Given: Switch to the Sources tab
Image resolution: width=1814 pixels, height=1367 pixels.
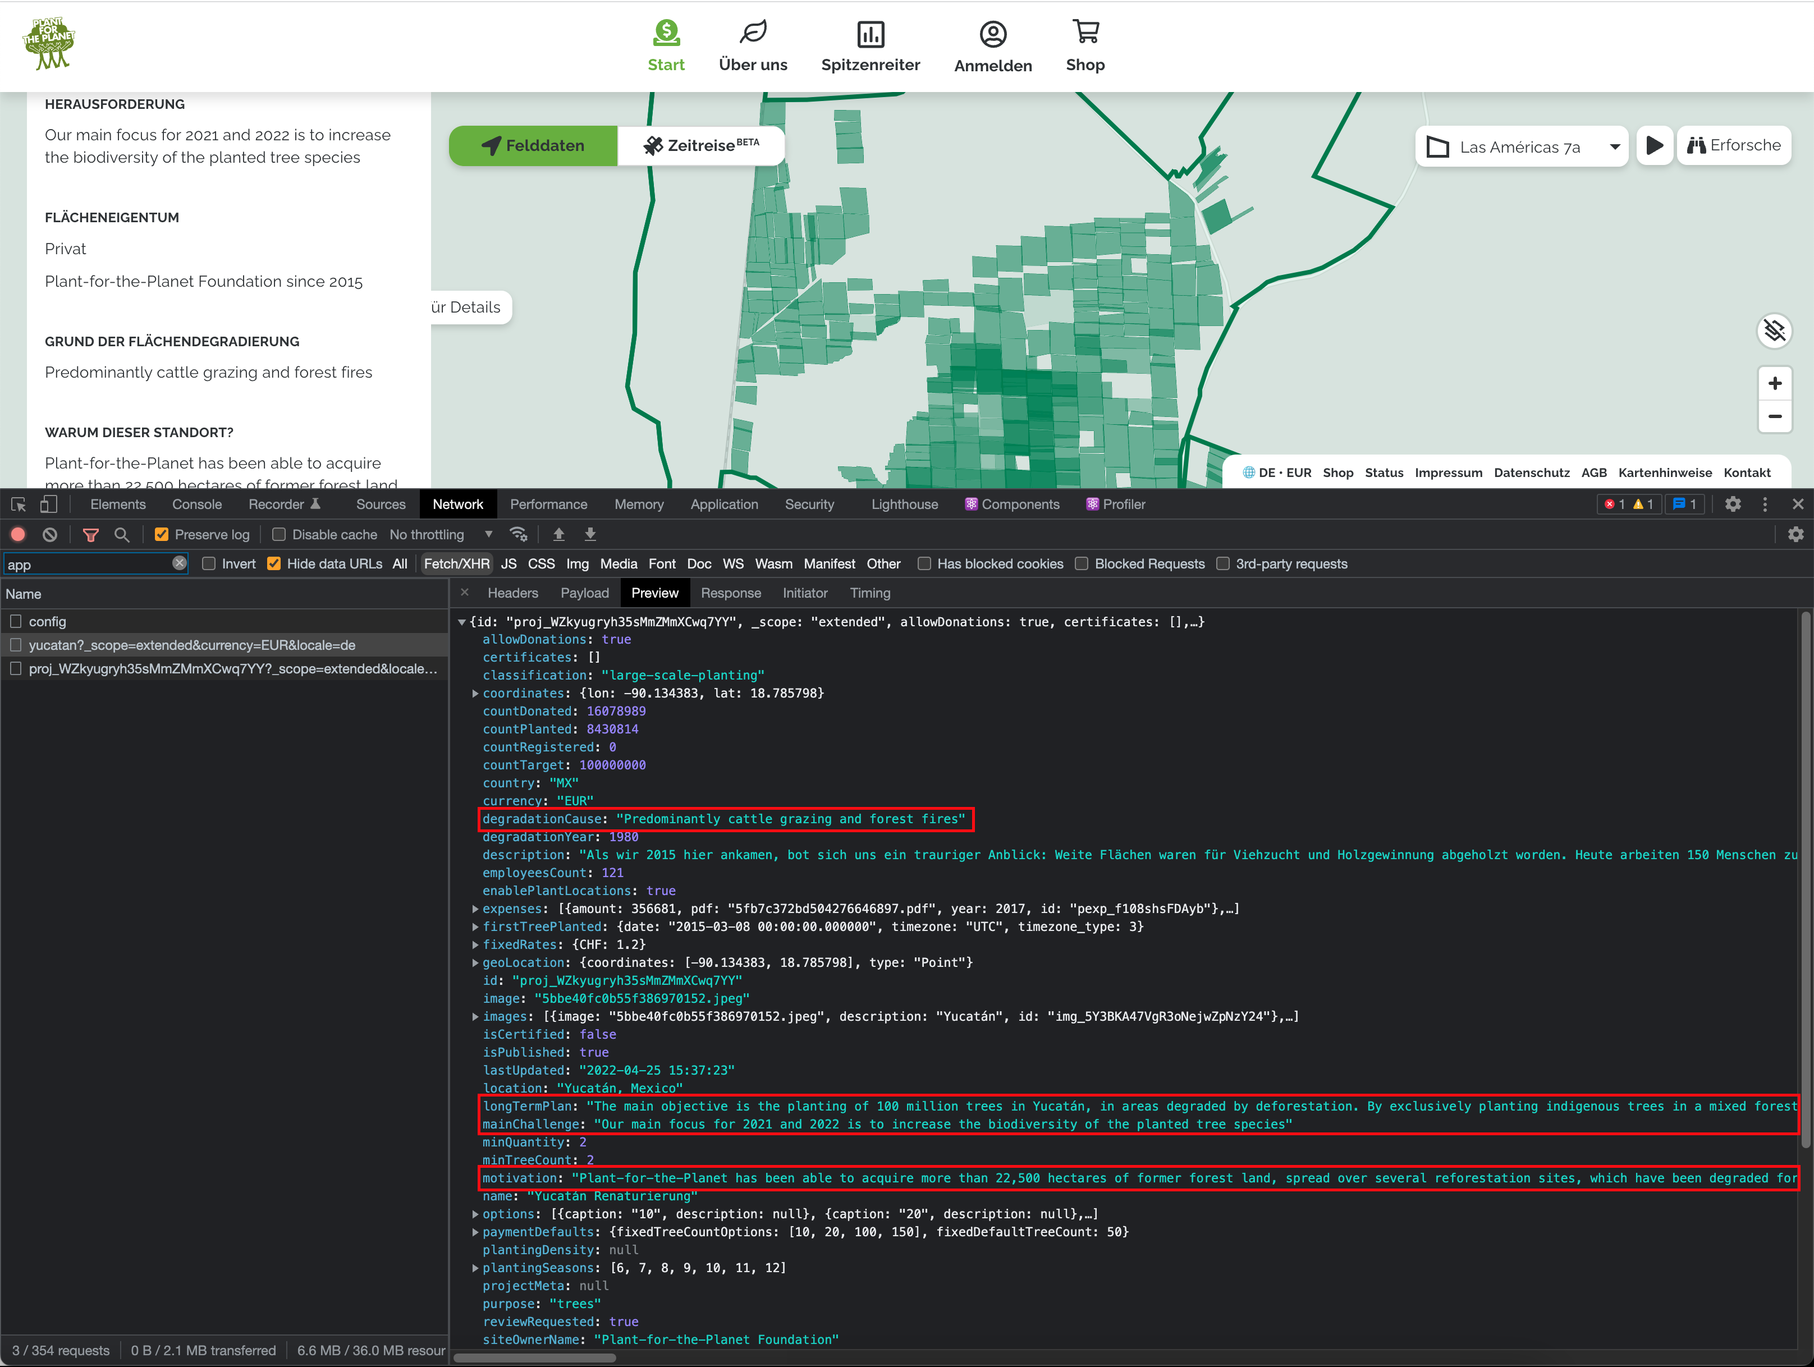Looking at the screenshot, I should tap(381, 504).
